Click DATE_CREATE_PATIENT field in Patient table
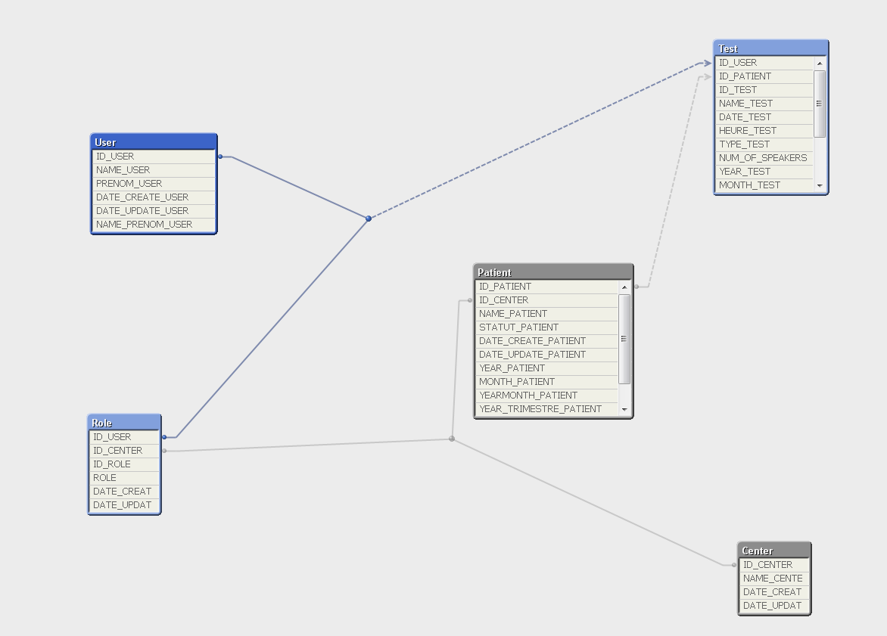The image size is (887, 636). click(547, 341)
